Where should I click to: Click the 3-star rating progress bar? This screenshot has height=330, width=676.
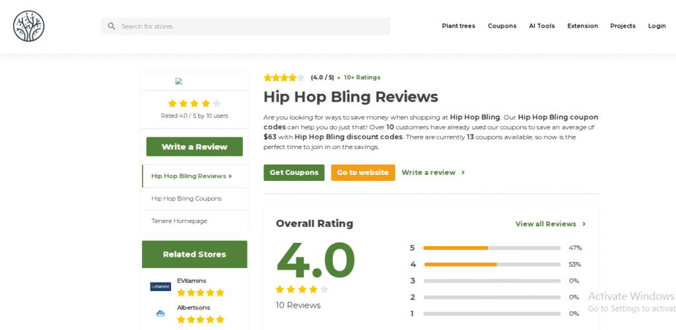click(x=492, y=280)
